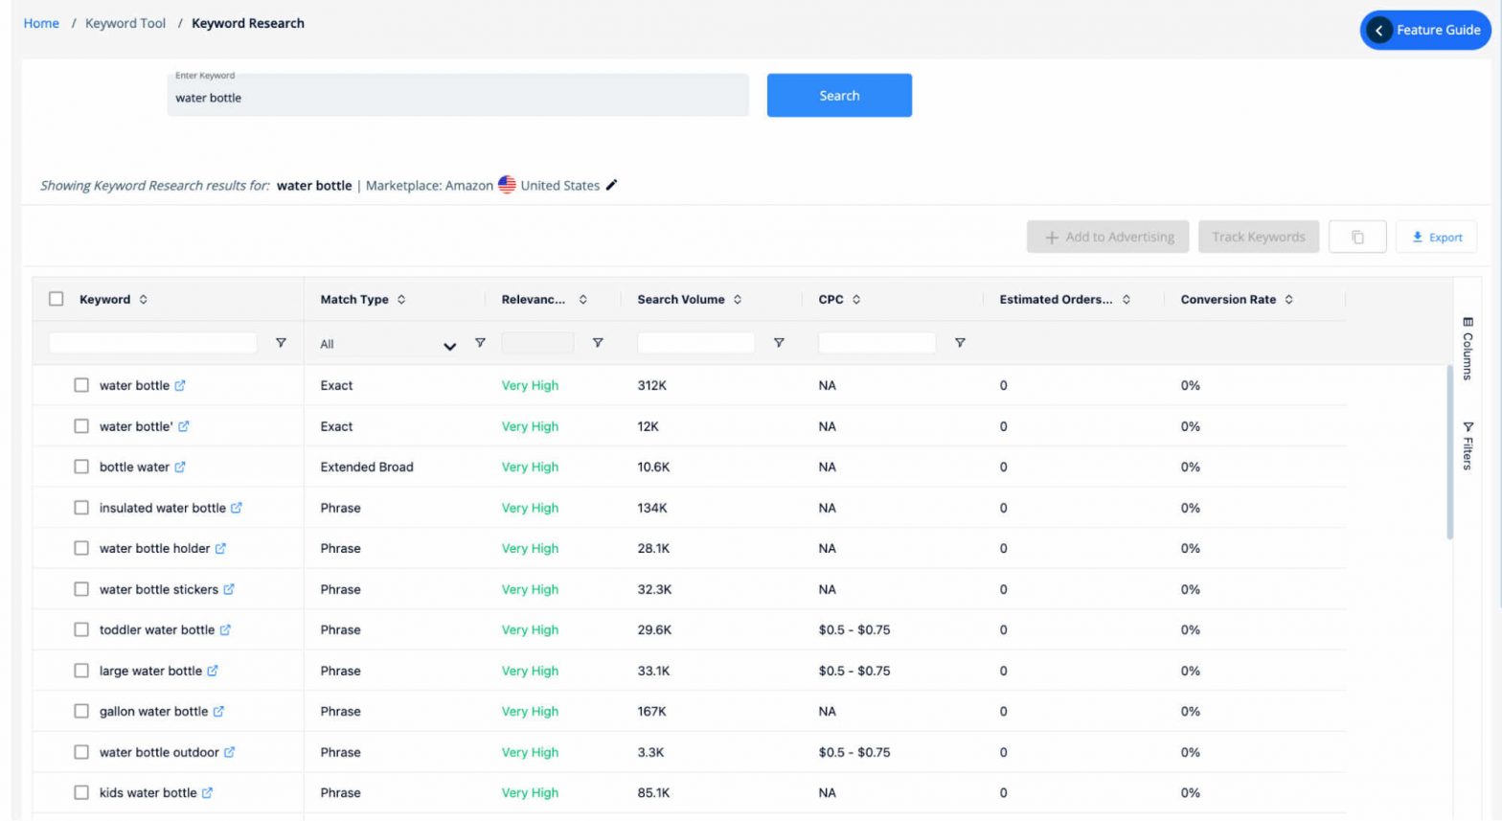Image resolution: width=1502 pixels, height=821 pixels.
Task: Click the filter icon for Keyword column
Action: pos(281,343)
